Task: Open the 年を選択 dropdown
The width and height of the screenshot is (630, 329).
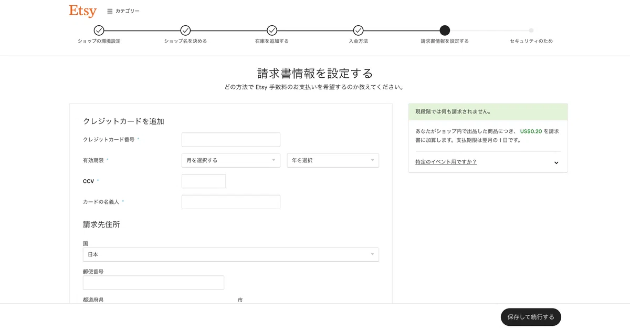Action: point(333,160)
